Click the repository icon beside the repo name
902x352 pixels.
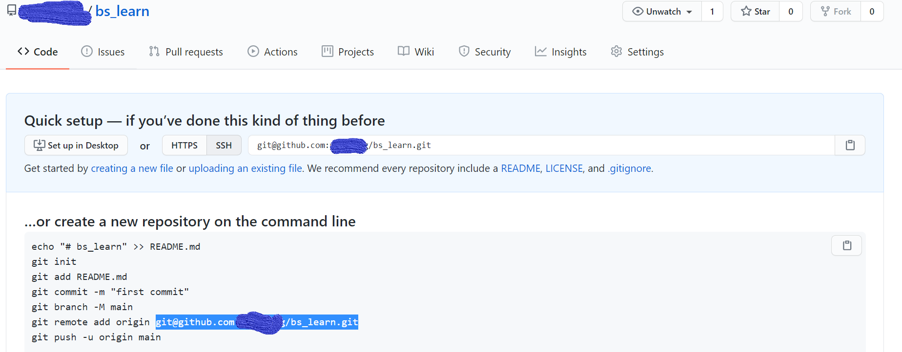(x=12, y=10)
